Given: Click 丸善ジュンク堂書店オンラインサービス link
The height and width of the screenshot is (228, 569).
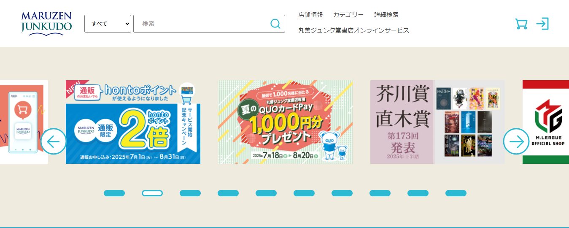Looking at the screenshot, I should (354, 30).
